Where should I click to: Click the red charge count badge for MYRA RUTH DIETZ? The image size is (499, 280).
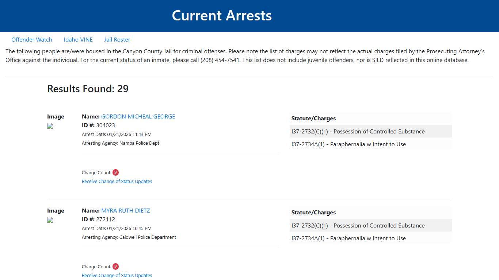(x=115, y=266)
